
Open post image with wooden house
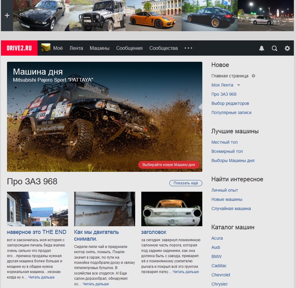point(38,209)
